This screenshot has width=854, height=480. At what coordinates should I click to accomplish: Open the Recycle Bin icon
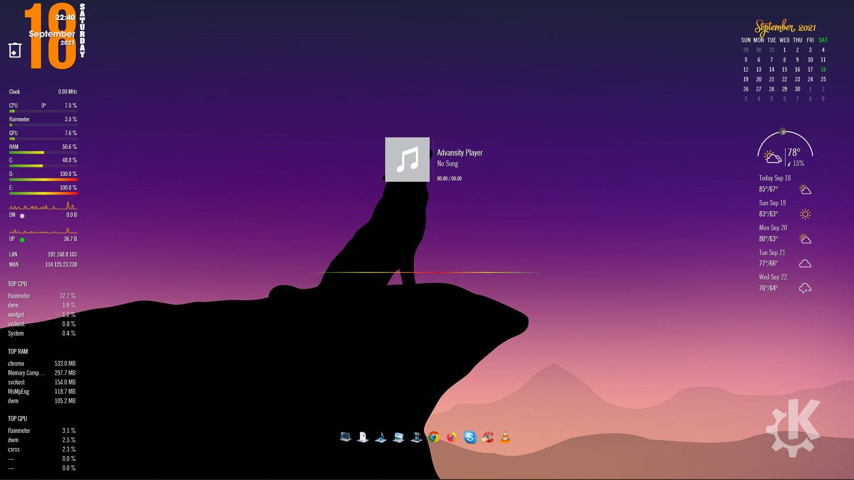point(15,50)
